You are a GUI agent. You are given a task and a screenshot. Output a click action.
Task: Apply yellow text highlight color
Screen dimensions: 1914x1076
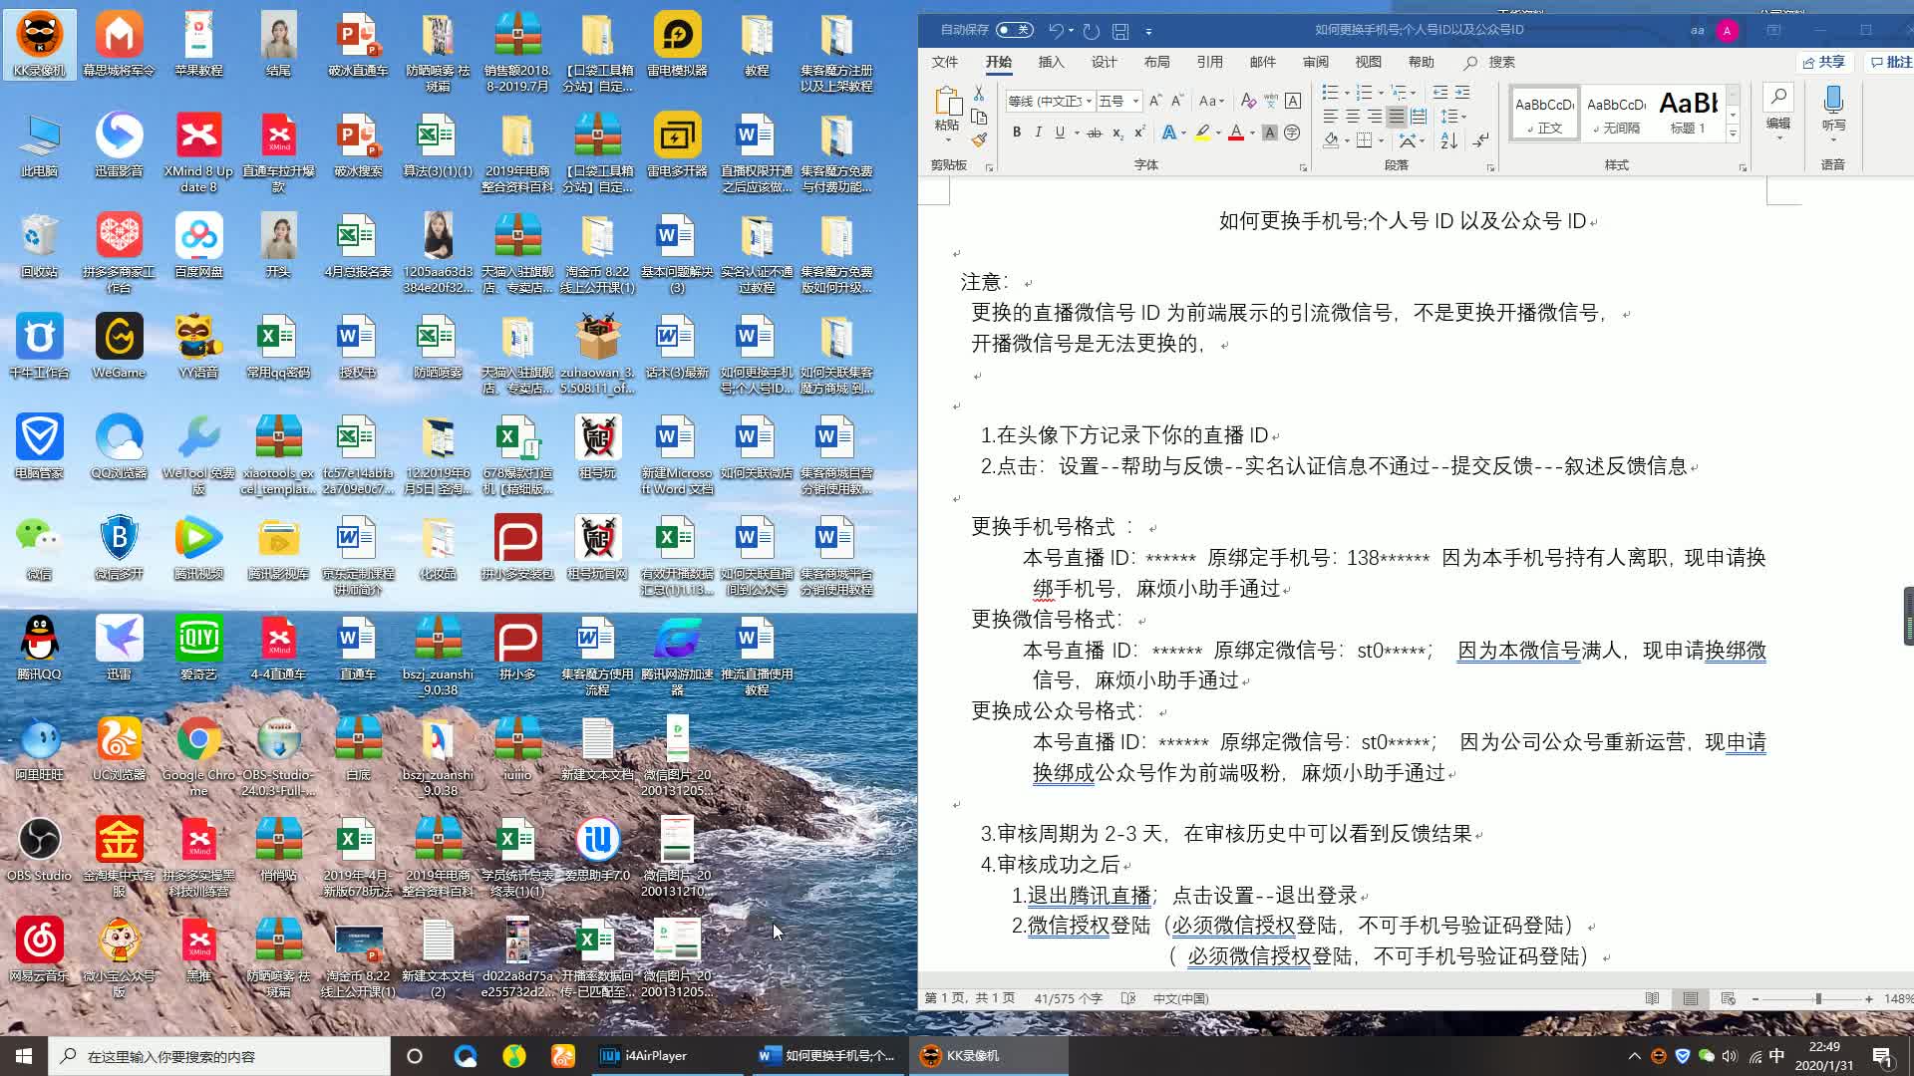(x=1201, y=131)
